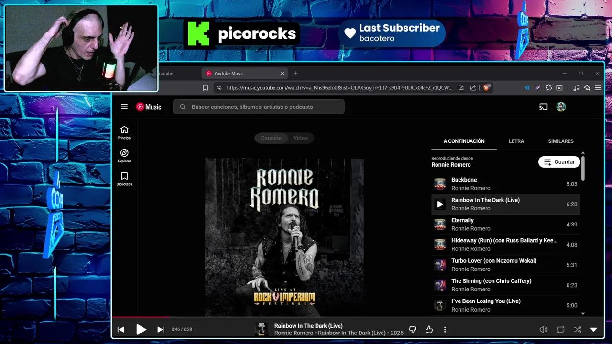Click the Turbo Lover thumbnail

pos(440,265)
